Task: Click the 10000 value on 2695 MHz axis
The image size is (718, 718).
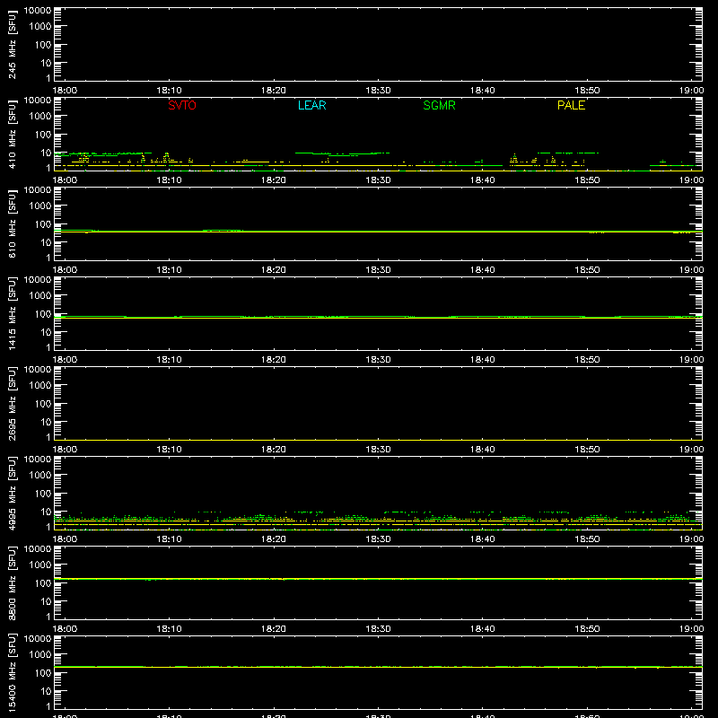Action: (37, 370)
